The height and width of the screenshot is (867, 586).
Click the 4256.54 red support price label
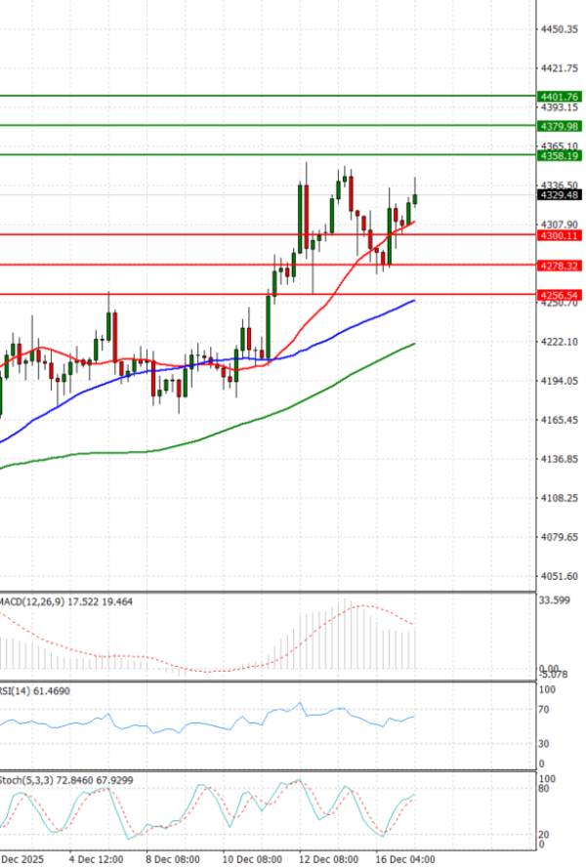click(560, 294)
